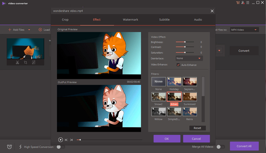
Task: Click the shopping cart icon
Action: pos(238,3)
